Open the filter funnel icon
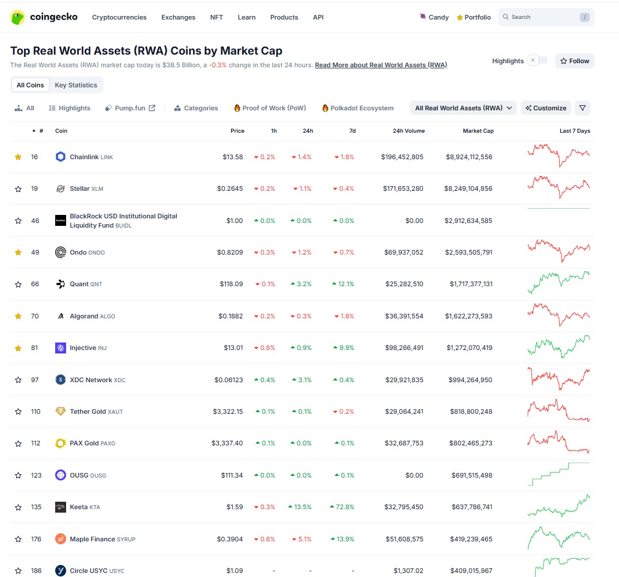Screen dimensions: 619x577 tap(582, 108)
